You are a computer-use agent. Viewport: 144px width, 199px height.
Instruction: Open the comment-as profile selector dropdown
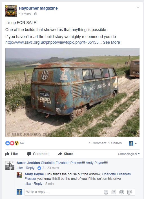[x=133, y=143]
